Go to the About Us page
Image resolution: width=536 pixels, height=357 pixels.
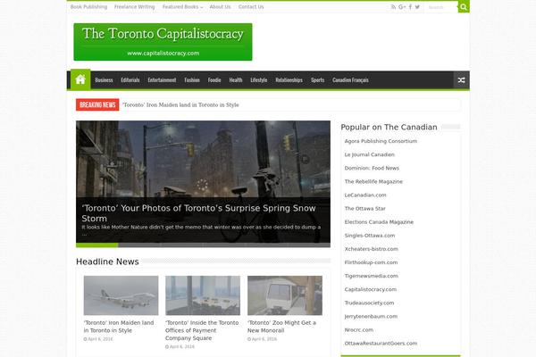pos(220,7)
